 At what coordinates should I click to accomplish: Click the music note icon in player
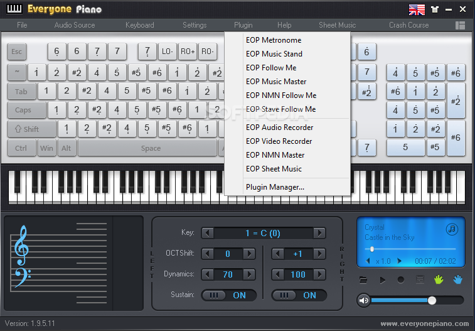coord(452,229)
